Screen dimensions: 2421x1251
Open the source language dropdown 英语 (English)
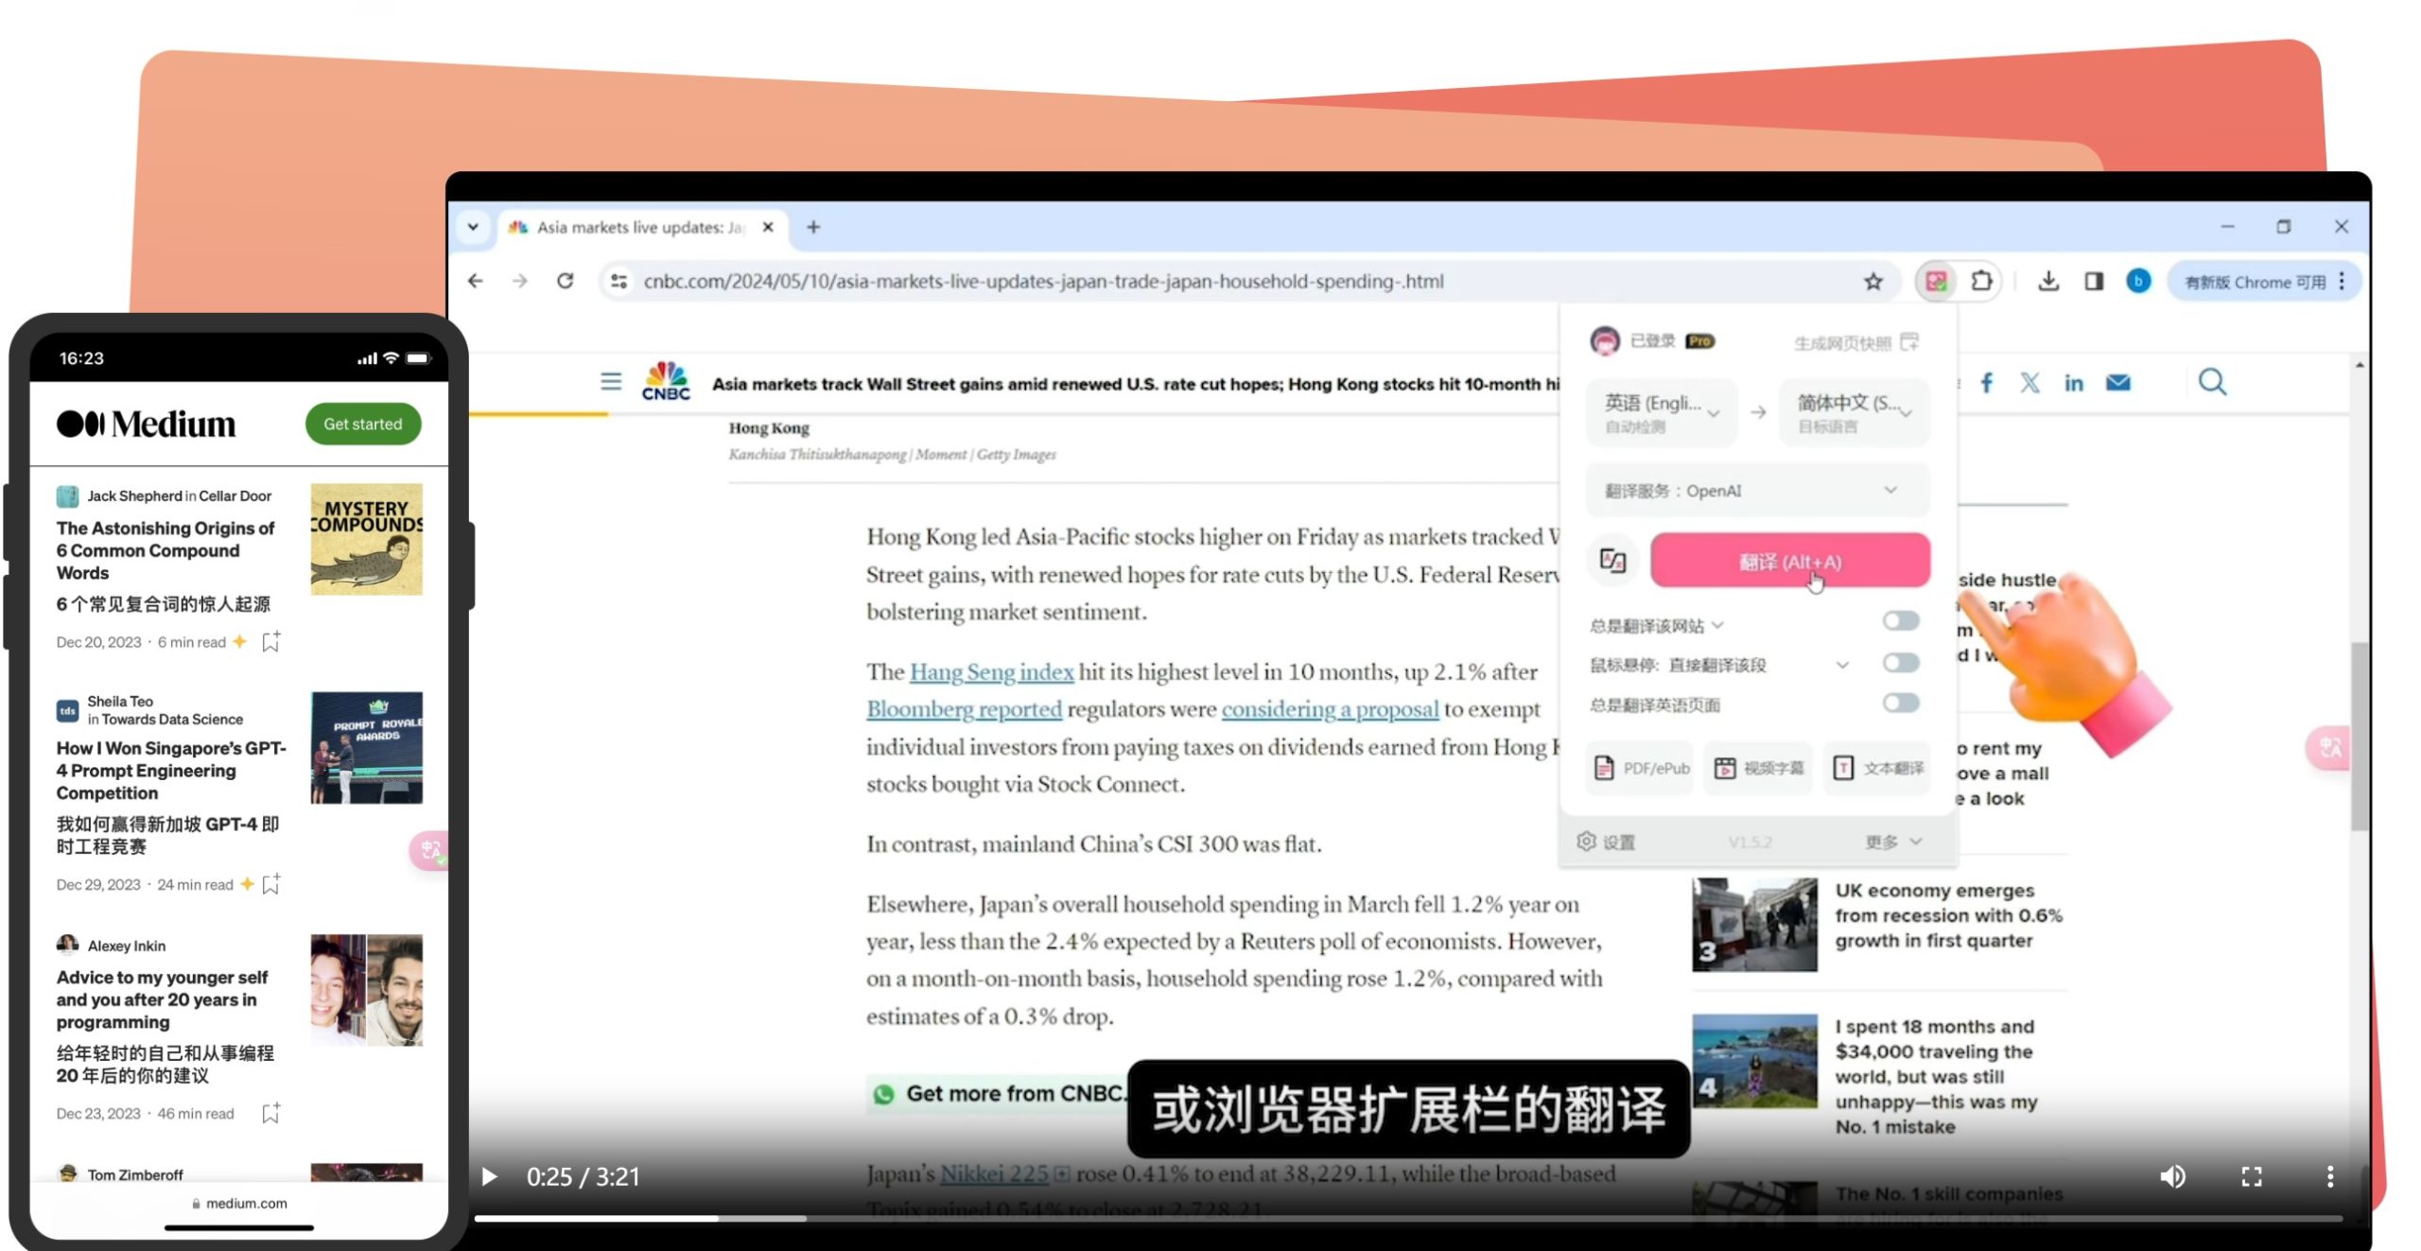pyautogui.click(x=1662, y=411)
